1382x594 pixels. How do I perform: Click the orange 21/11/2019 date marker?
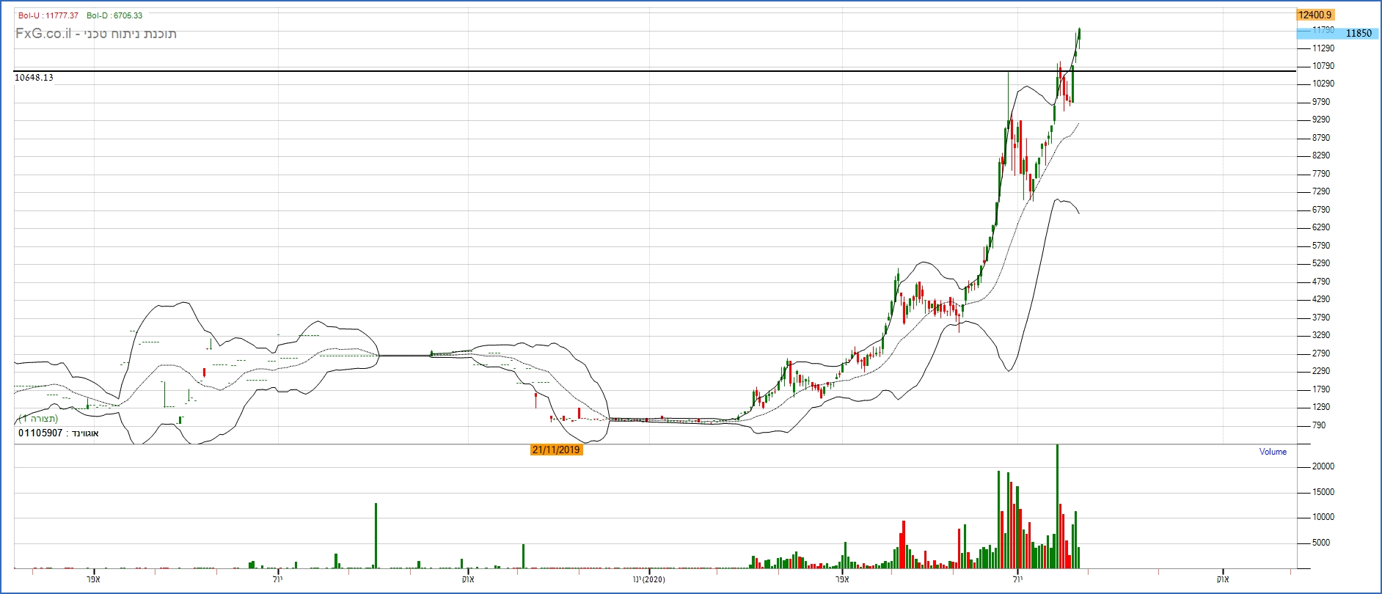pos(556,450)
